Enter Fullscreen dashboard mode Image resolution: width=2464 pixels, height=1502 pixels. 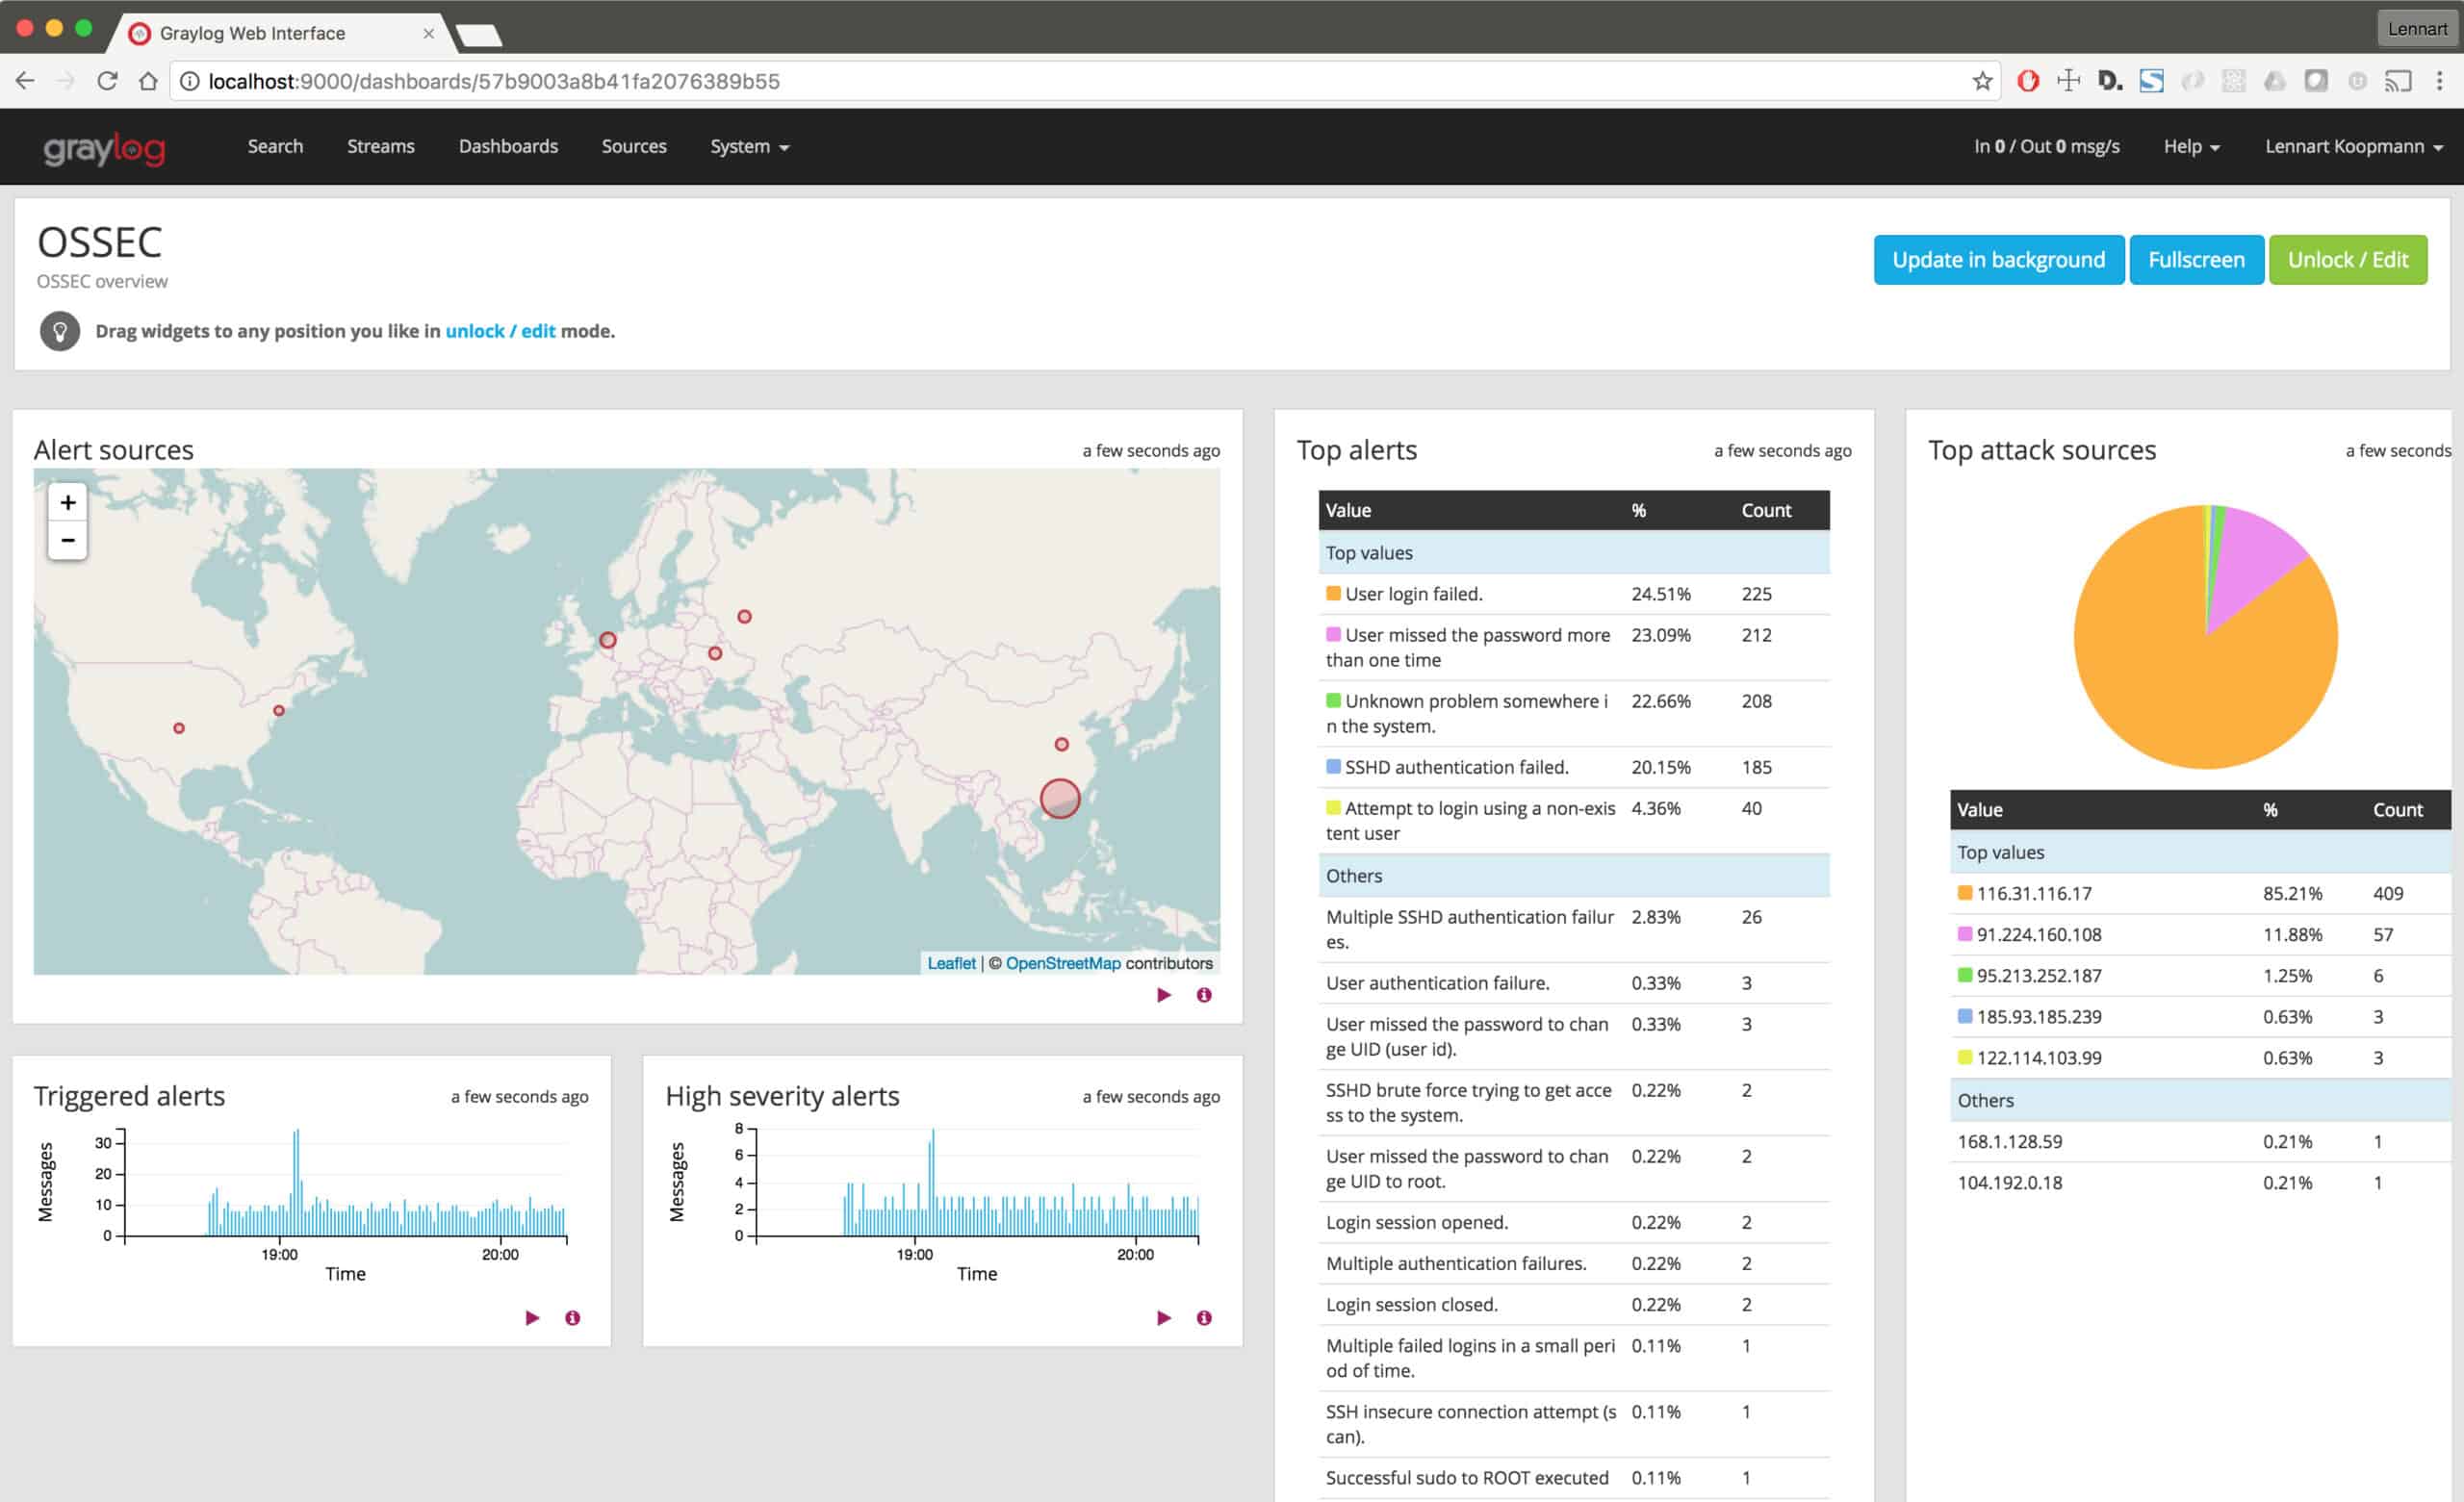pos(2196,260)
